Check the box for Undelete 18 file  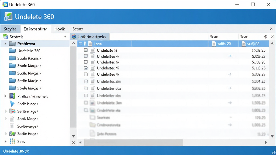pos(86,50)
